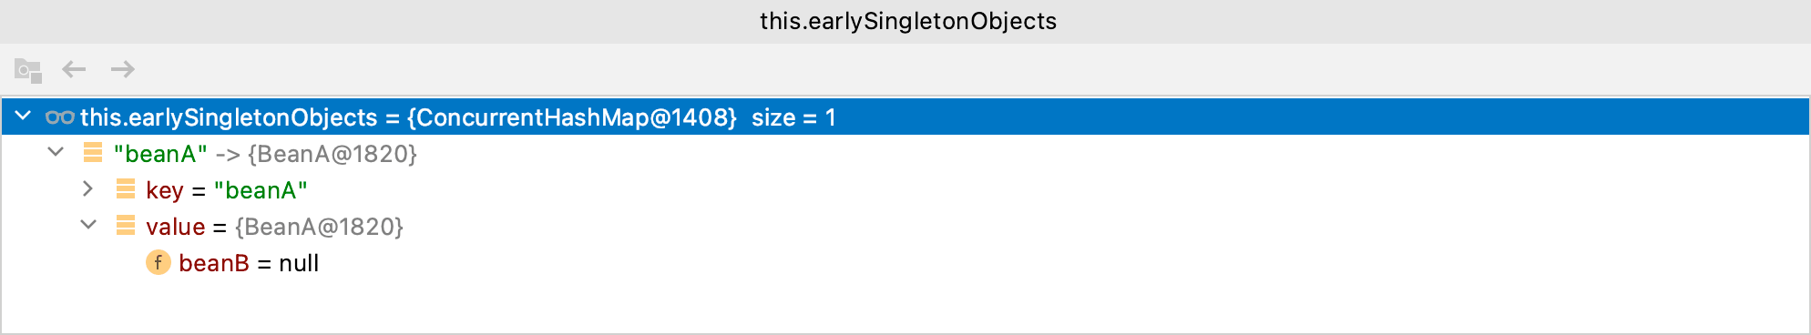Click the window title this.earlySingletonObjects
Image resolution: width=1811 pixels, height=335 pixels.
[908, 21]
